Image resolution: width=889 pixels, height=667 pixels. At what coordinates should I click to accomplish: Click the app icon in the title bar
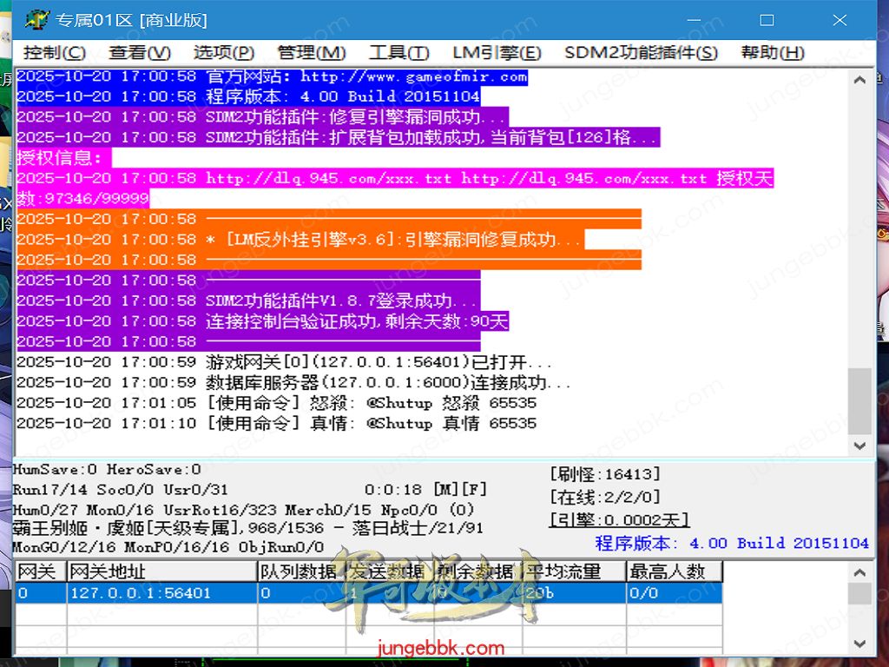coord(36,19)
